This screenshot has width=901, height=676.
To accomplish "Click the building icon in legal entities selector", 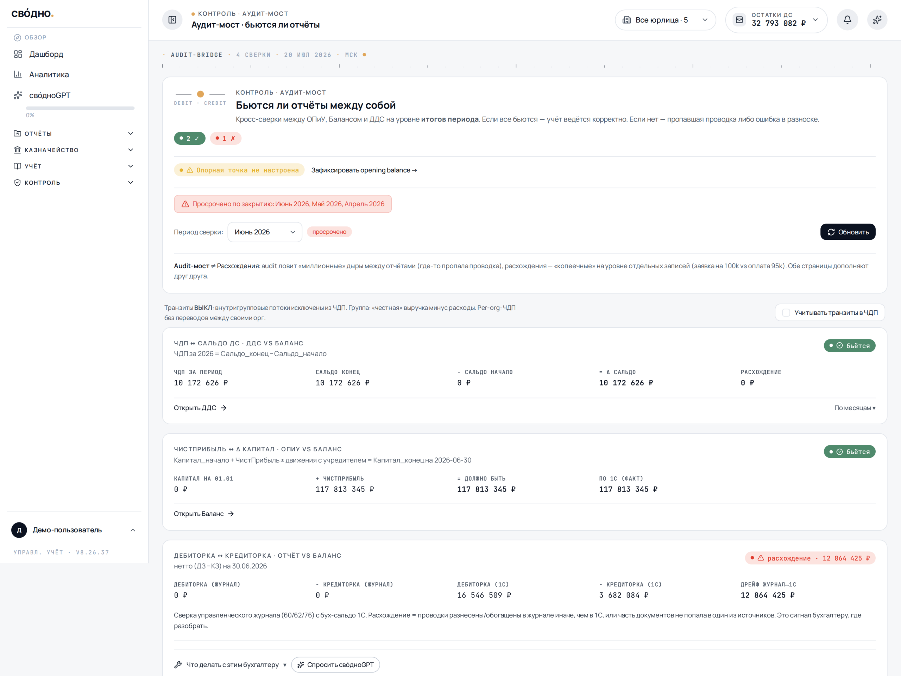I will point(627,20).
